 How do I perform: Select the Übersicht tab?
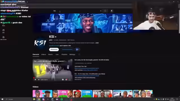[x=36, y=54]
